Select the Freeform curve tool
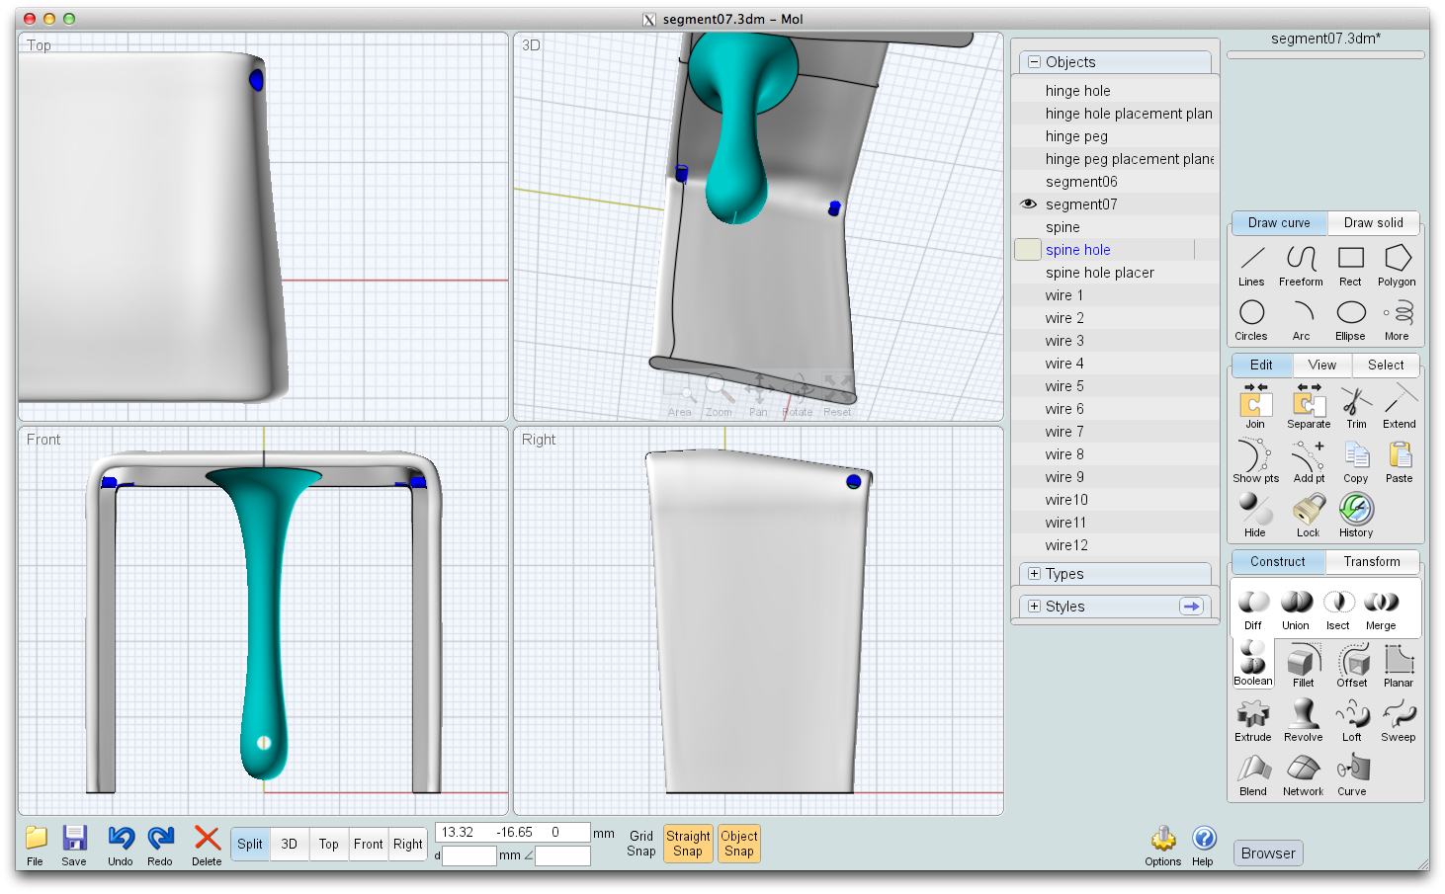This screenshot has height=894, width=1445. coord(1301,265)
